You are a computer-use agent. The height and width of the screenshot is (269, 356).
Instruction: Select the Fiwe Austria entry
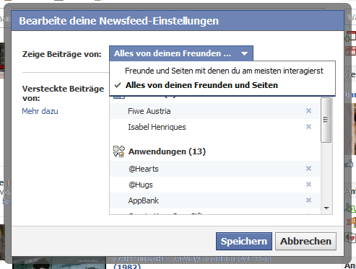click(x=215, y=111)
